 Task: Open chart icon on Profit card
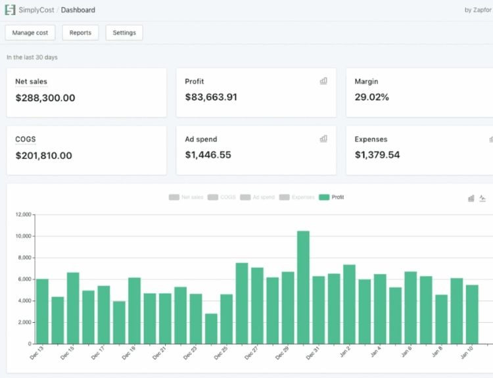[x=323, y=81]
